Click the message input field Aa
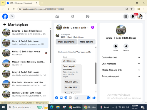This screenshot has width=147, height=110. (x=80, y=98)
